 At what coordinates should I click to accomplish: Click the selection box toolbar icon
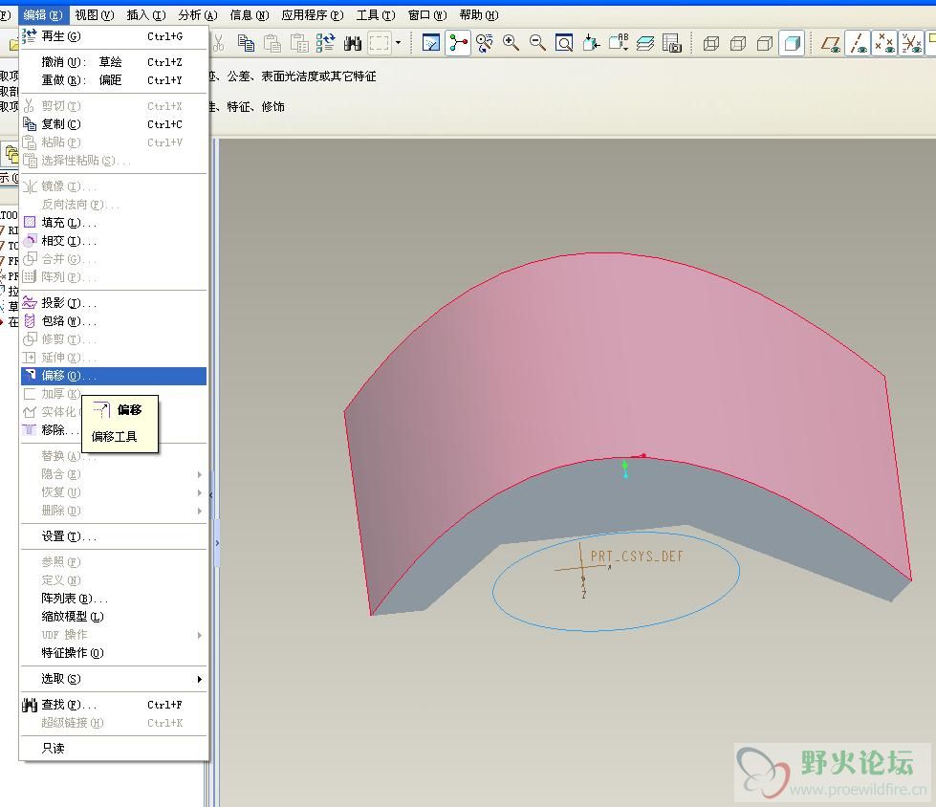pyautogui.click(x=379, y=43)
